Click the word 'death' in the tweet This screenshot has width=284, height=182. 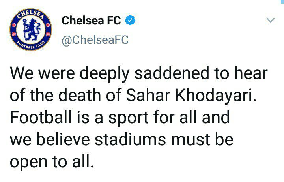tap(80, 95)
